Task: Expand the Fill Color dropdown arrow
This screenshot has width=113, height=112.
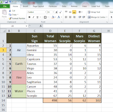Action: pos(55,17)
